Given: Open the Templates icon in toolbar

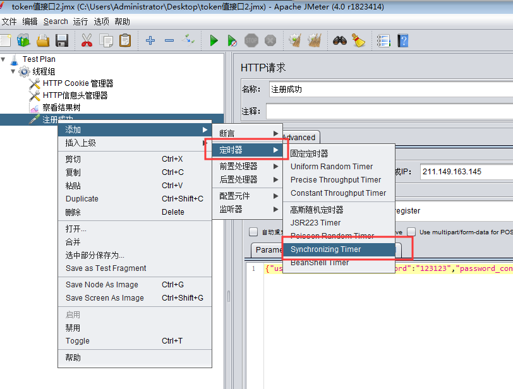Looking at the screenshot, I should click(23, 41).
